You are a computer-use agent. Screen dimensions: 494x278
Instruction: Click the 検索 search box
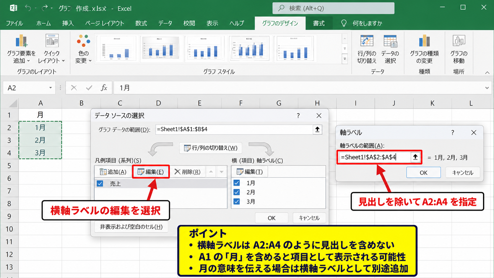tap(333, 8)
